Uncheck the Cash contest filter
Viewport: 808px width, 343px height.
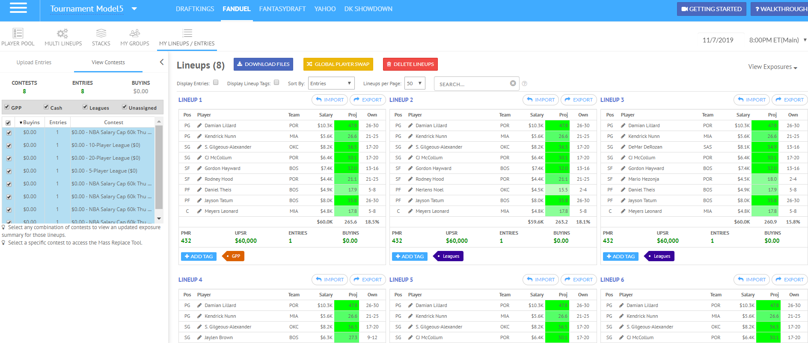(x=46, y=107)
